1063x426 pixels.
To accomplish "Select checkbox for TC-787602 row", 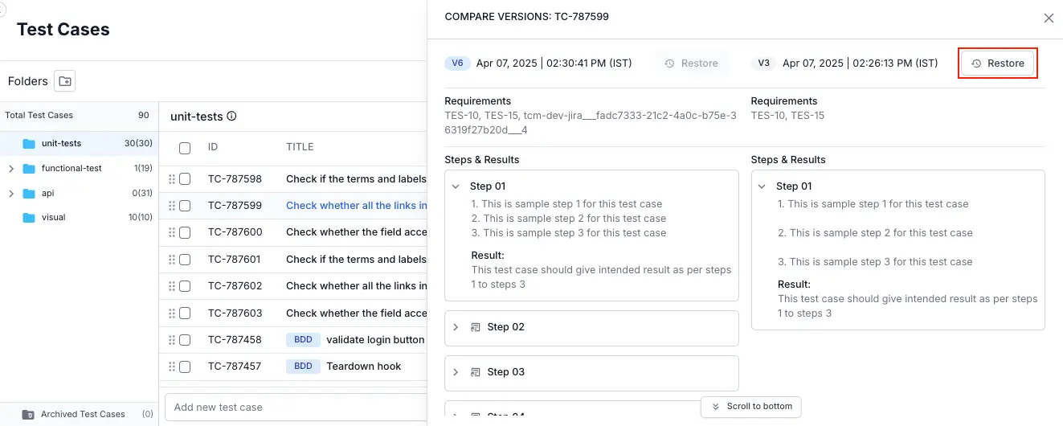I will tap(185, 286).
